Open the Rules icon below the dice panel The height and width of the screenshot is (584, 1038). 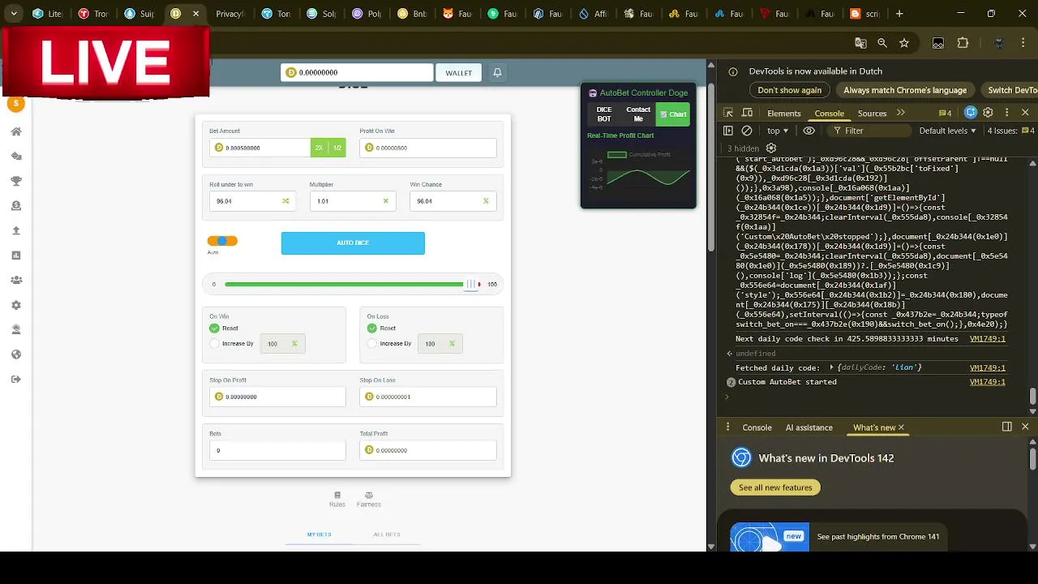click(x=337, y=499)
